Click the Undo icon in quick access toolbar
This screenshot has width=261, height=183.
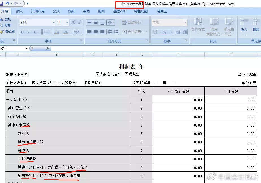pos(7,3)
